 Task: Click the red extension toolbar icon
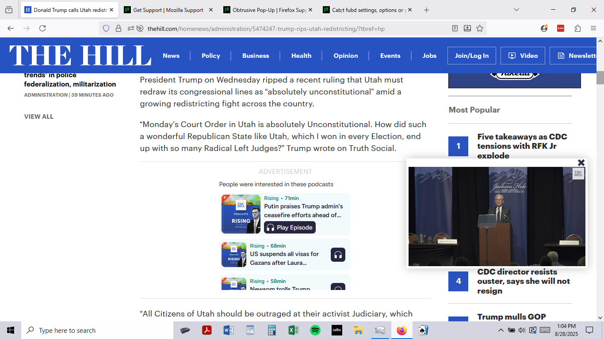pyautogui.click(x=561, y=28)
